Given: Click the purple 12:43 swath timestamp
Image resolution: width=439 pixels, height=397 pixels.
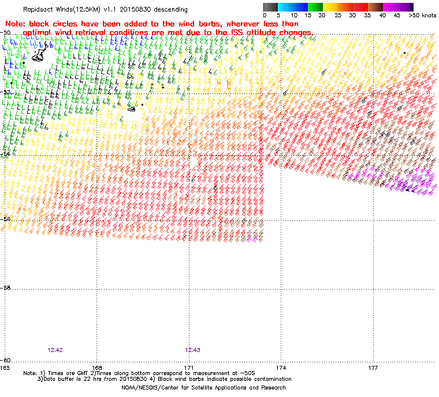Looking at the screenshot, I should click(x=192, y=350).
